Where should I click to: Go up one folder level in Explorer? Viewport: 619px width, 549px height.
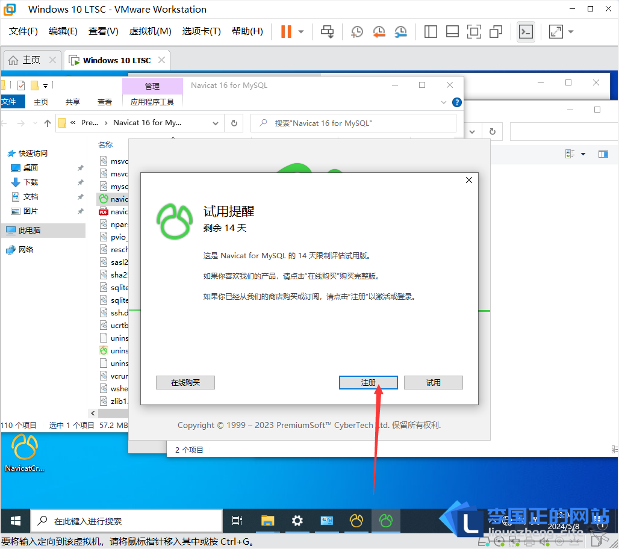(48, 123)
